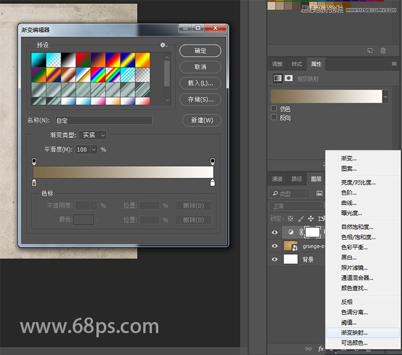402x355 pixels.
Task: Click the lock image pixels brush icon
Action: point(300,218)
